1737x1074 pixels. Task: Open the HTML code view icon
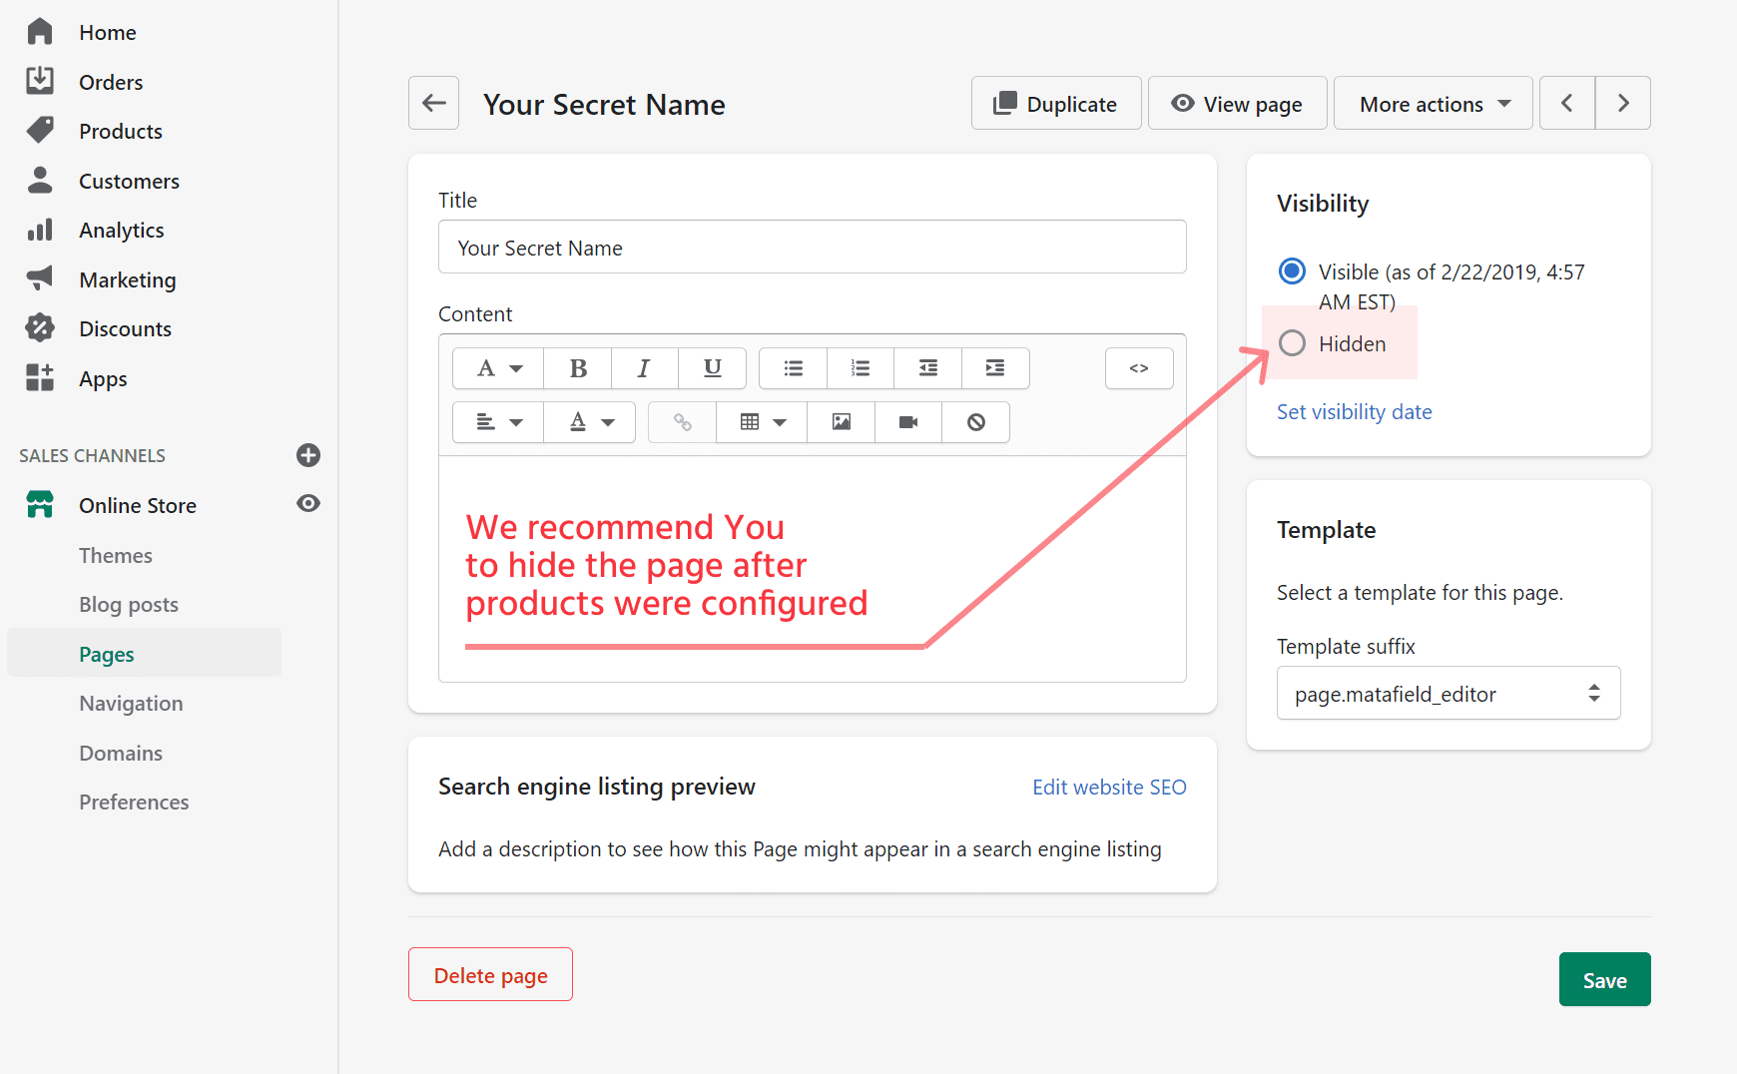1139,368
